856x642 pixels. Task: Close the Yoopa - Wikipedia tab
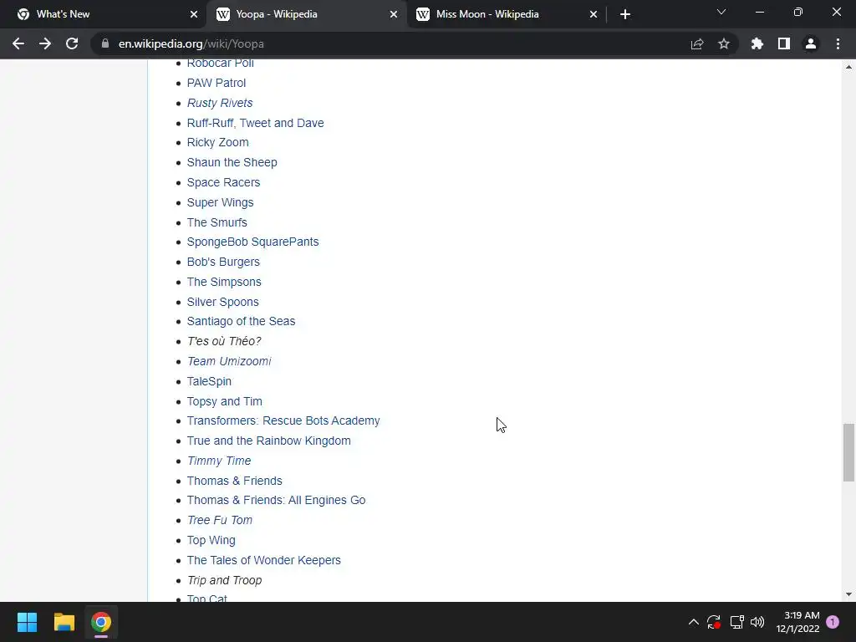click(394, 14)
